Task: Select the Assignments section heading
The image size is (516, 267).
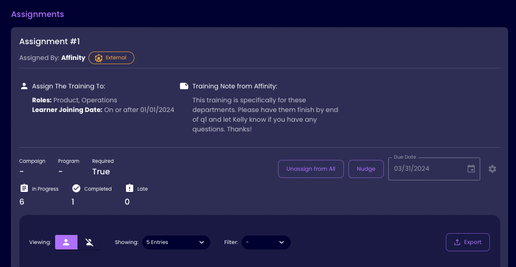Action: coord(38,14)
